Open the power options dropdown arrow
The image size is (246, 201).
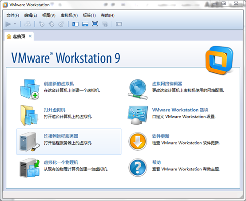point(15,24)
